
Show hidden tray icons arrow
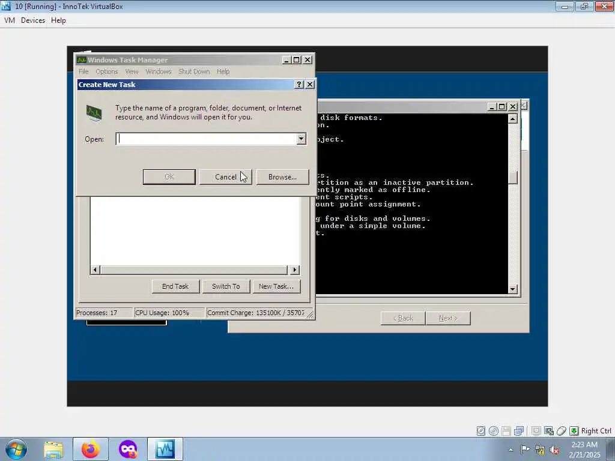click(510, 450)
